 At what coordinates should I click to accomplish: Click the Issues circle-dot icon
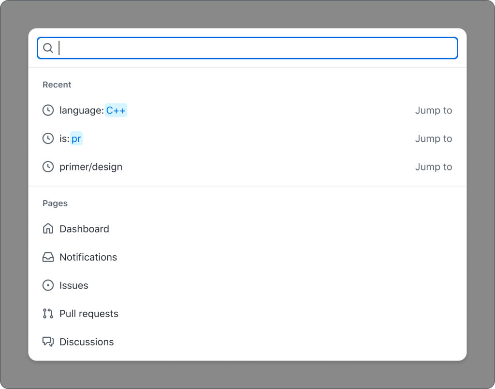click(x=48, y=286)
